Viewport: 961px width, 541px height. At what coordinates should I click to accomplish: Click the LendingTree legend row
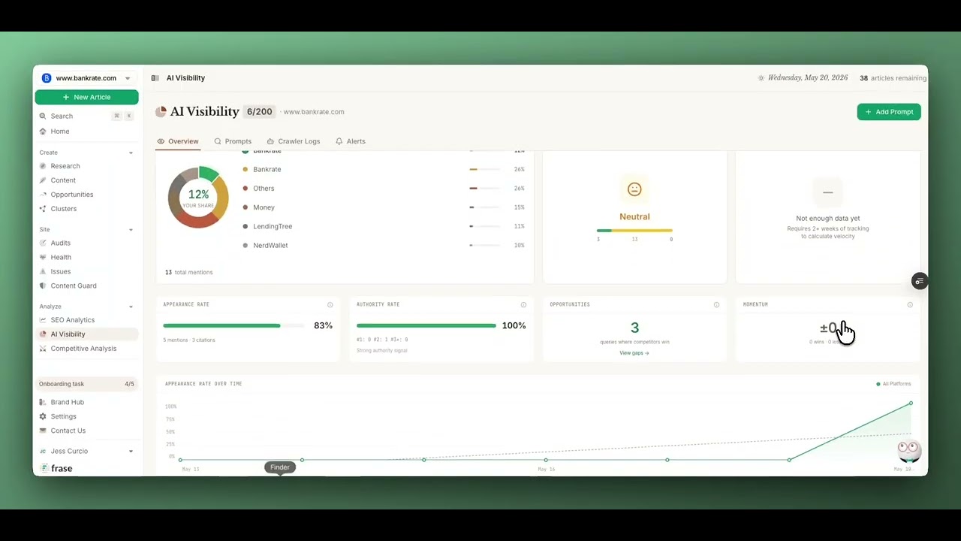[x=383, y=226]
